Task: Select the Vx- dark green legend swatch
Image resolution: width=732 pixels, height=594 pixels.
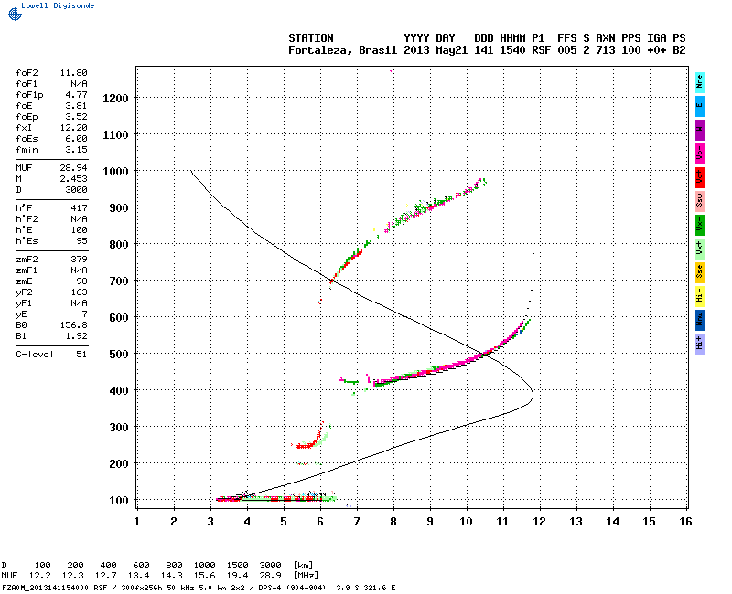Action: coord(700,225)
